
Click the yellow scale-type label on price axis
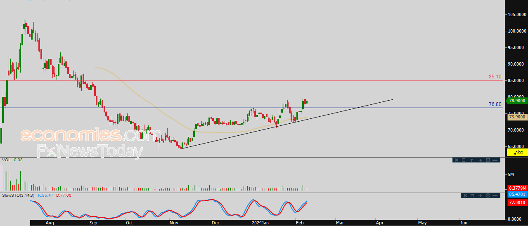tap(517, 152)
